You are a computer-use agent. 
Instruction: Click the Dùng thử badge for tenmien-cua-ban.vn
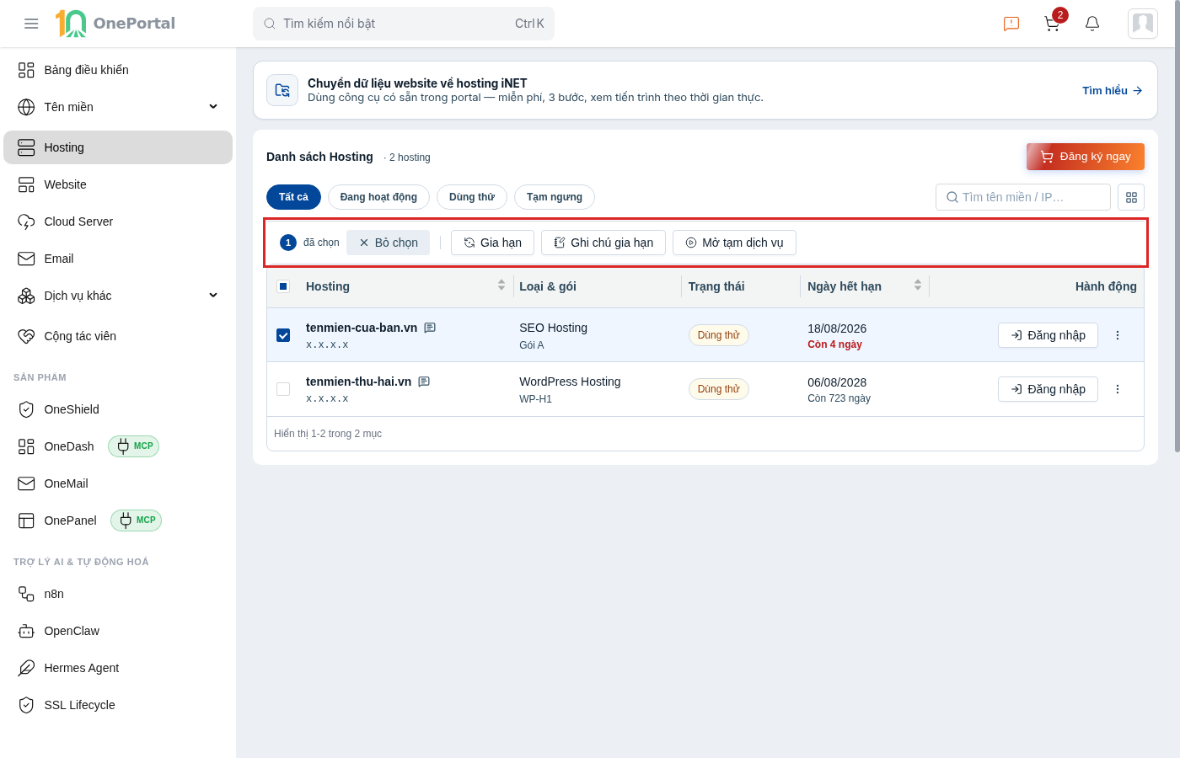719,335
